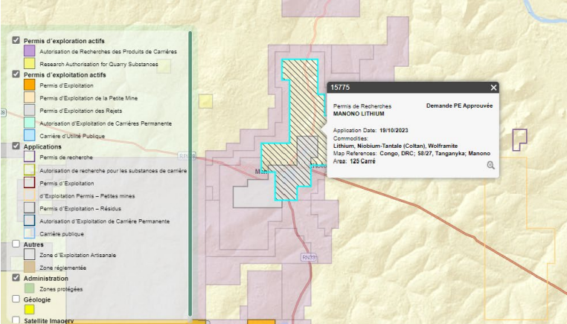
Task: Click the Satellite Imagery label
Action: tap(48, 321)
